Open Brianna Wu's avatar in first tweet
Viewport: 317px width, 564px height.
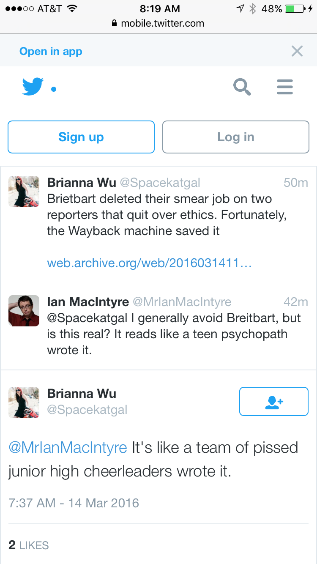[24, 192]
